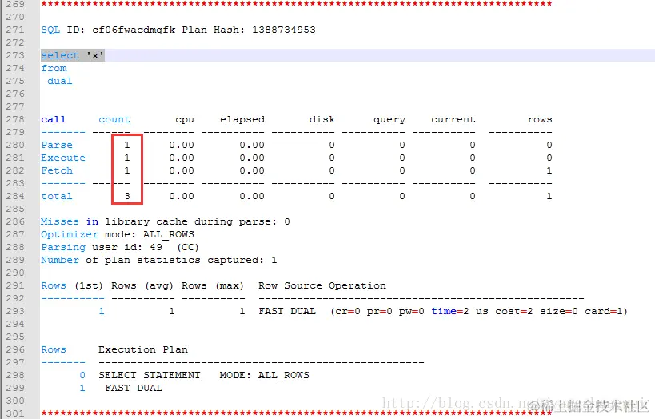Click the (CC) user name
Image resolution: width=655 pixels, height=419 pixels.
point(188,247)
